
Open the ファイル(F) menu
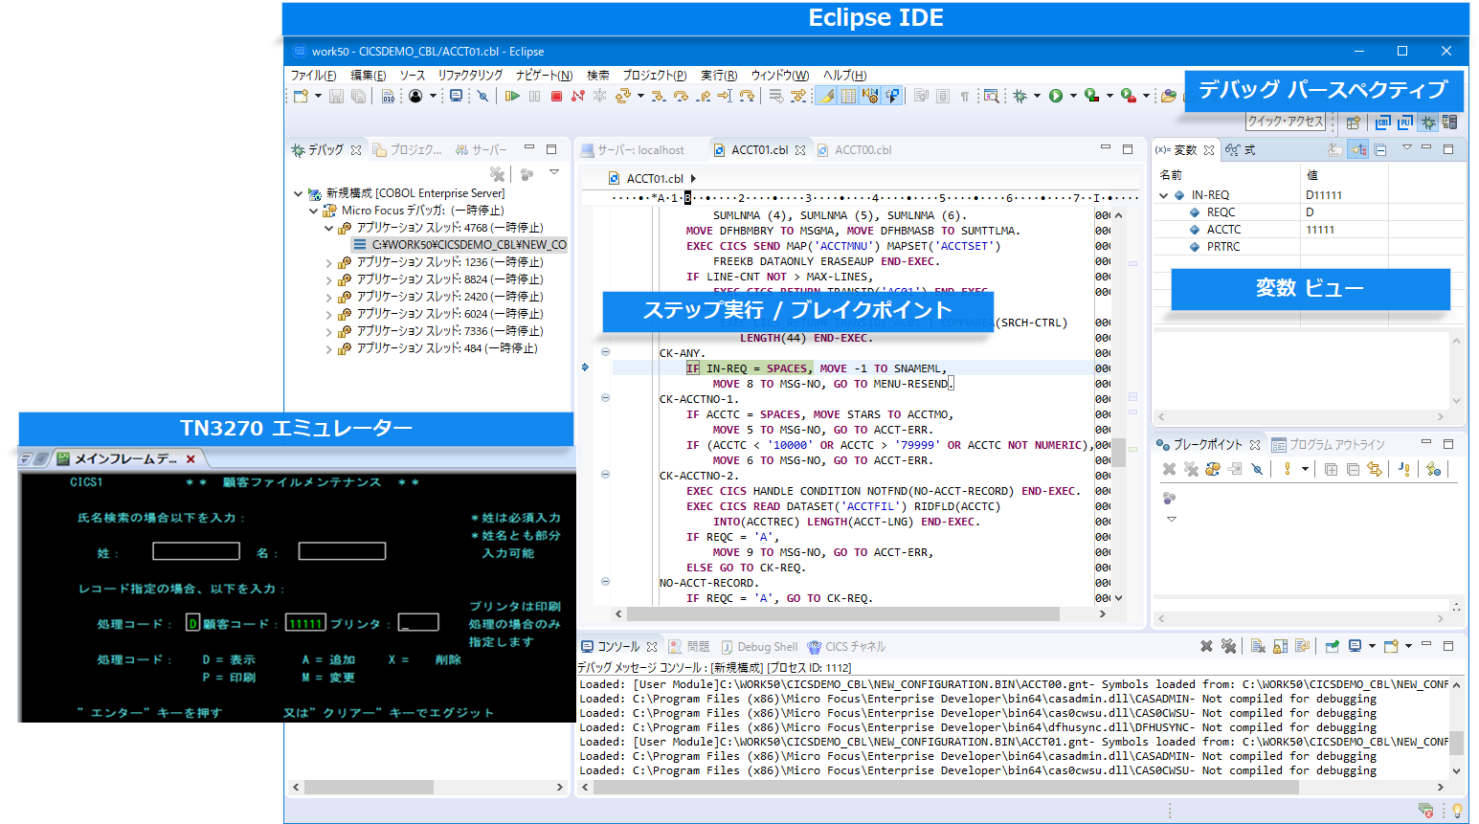[313, 76]
